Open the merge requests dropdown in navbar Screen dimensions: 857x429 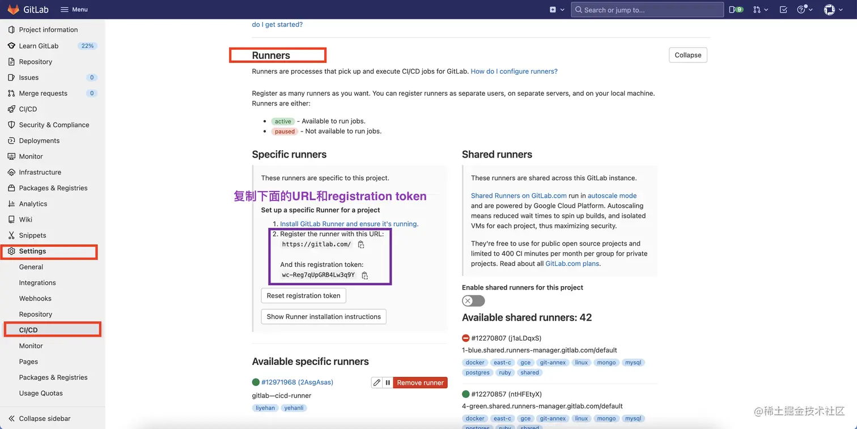[761, 10]
